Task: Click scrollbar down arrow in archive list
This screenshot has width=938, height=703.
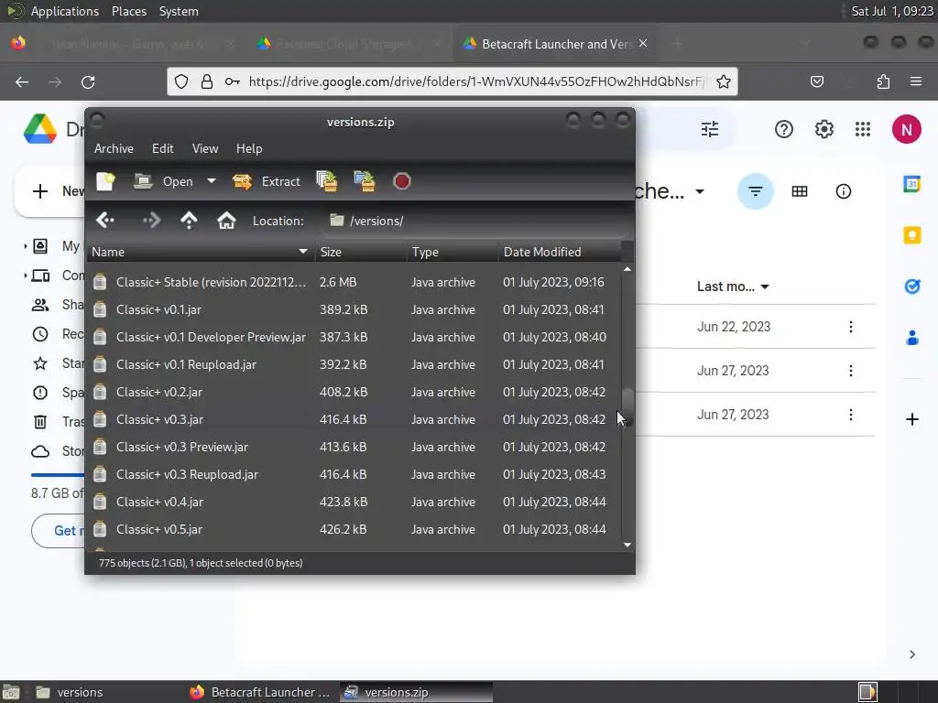Action: [x=627, y=545]
